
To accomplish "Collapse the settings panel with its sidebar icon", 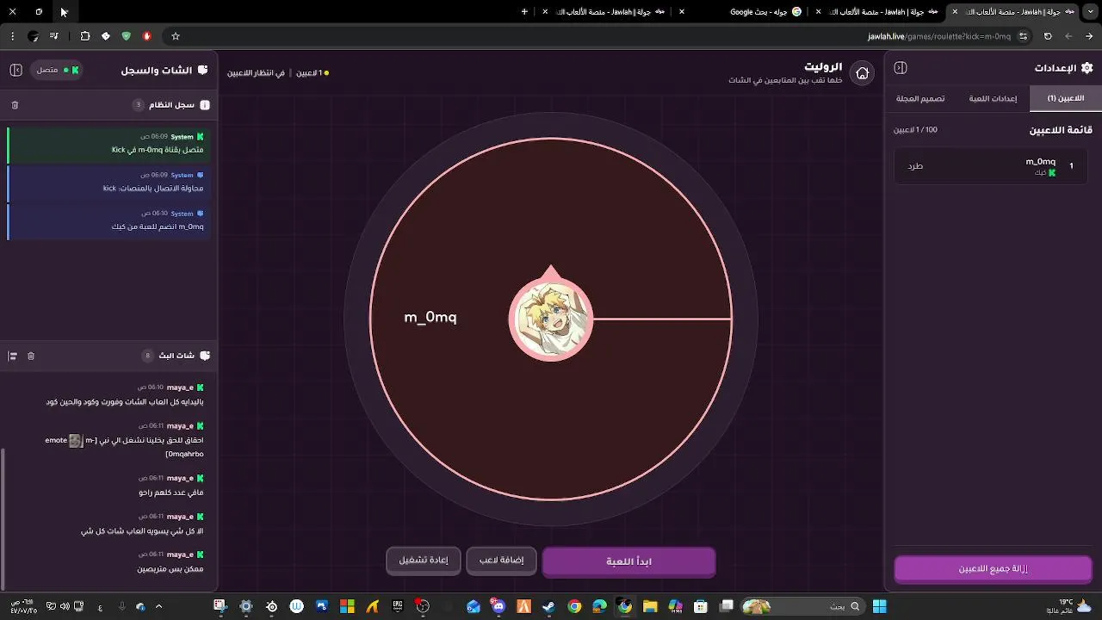I will [x=901, y=68].
